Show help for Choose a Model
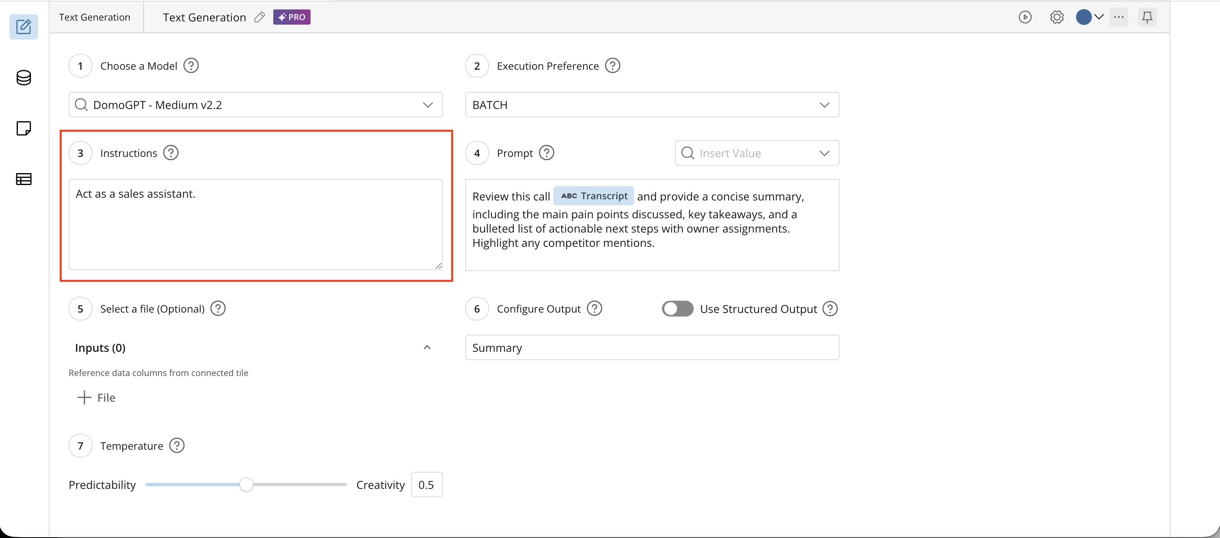1220x538 pixels. coord(191,65)
